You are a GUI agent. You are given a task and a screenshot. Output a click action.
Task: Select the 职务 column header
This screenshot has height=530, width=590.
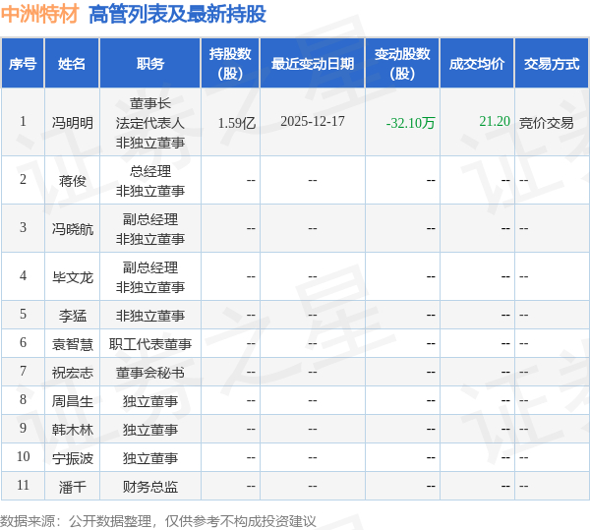pyautogui.click(x=150, y=63)
